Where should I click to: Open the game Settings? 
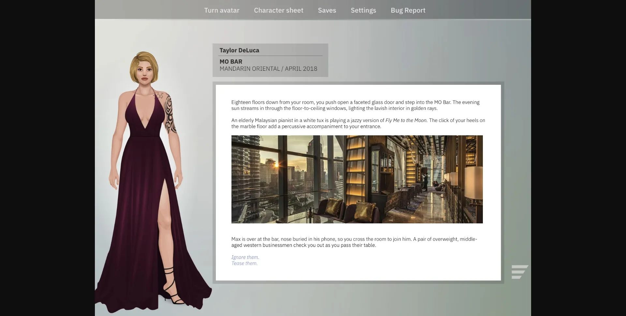[x=363, y=10]
